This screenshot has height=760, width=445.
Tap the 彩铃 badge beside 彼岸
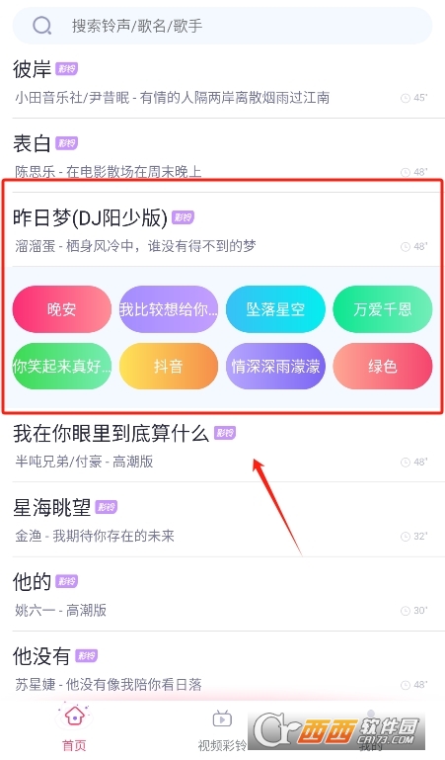click(x=66, y=69)
